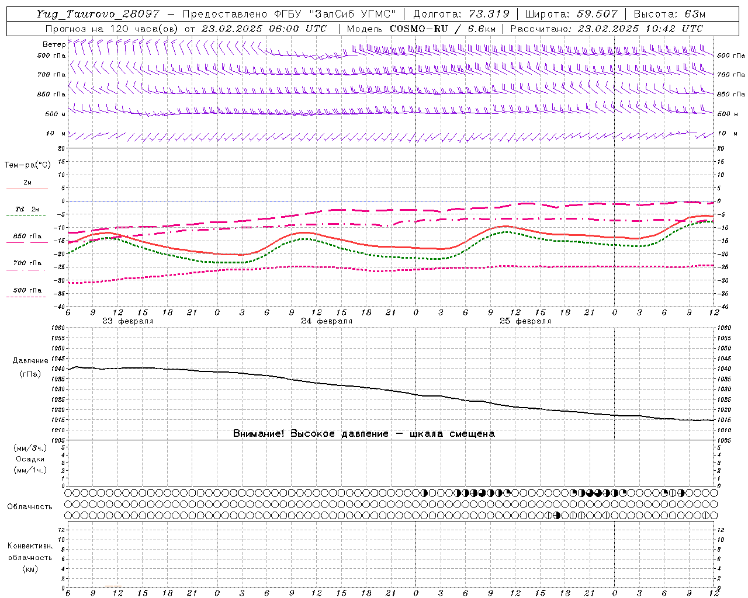Screen dimensions: 748x598
Task: Click the Давление pressure panel label
Action: (x=30, y=361)
